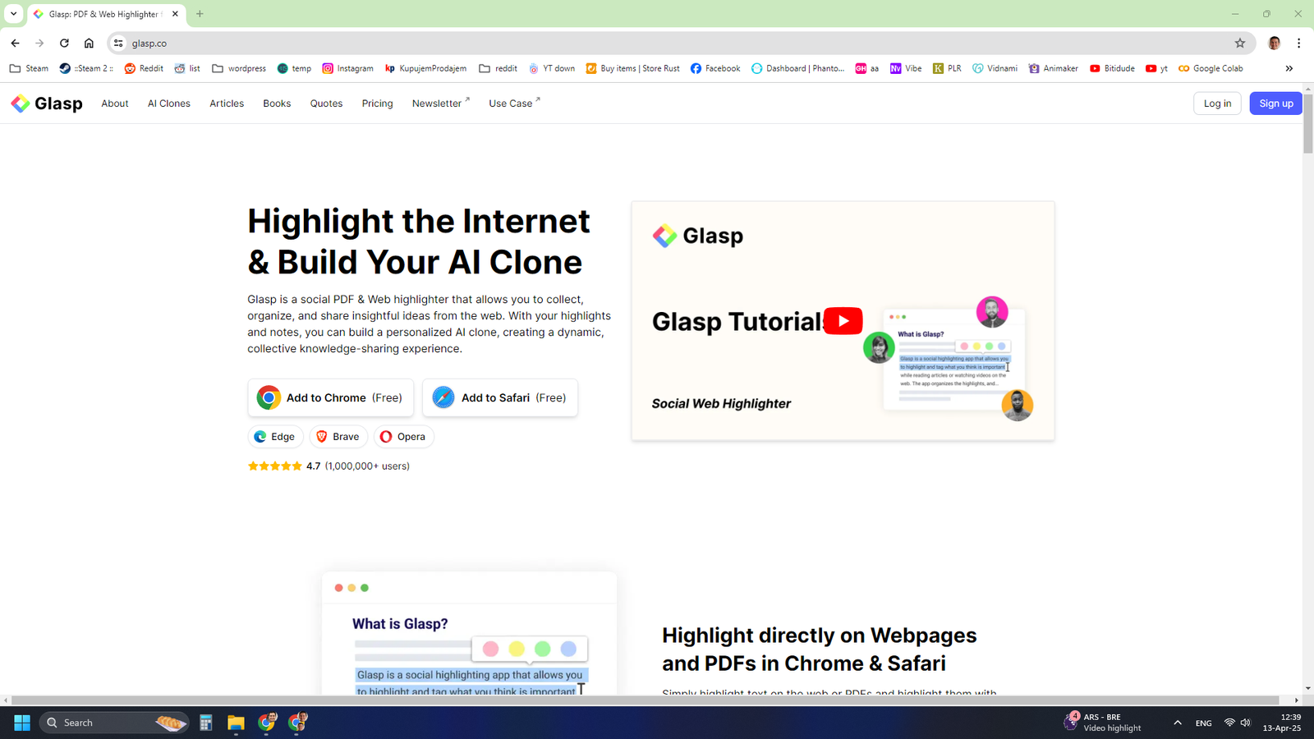1314x739 pixels.
Task: Click the browser back arrow
Action: (x=15, y=44)
